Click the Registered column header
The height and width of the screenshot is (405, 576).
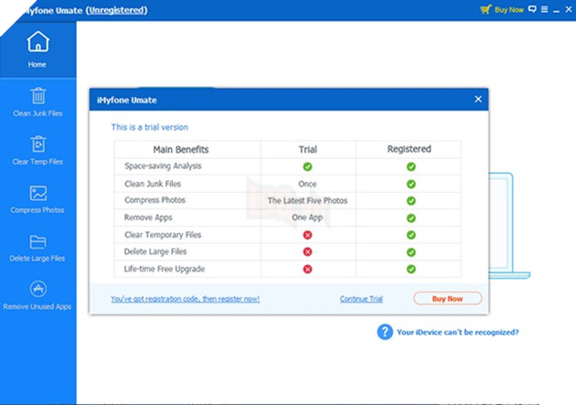tap(409, 149)
